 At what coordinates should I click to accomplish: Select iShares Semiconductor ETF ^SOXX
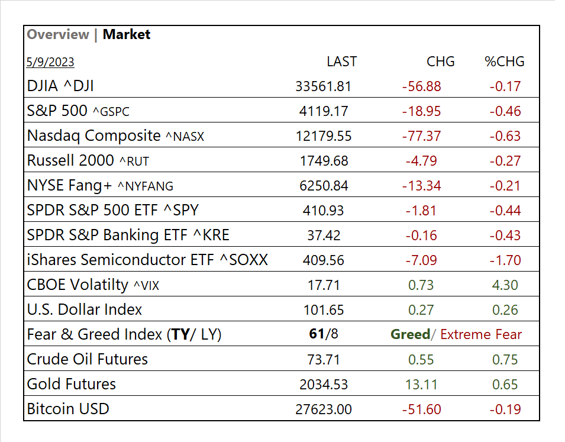[147, 260]
